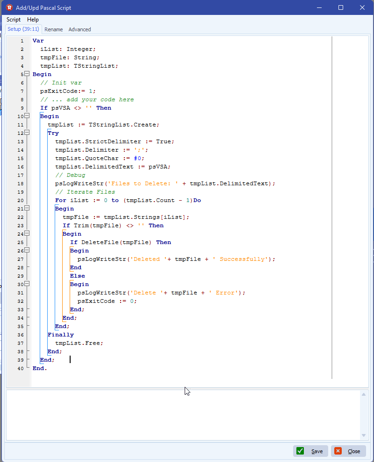This screenshot has width=374, height=462.
Task: Click the 'For iList := 0 to' line
Action: [x=128, y=200]
